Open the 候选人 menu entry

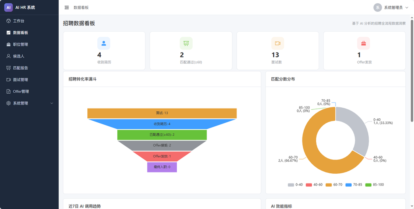pyautogui.click(x=29, y=56)
